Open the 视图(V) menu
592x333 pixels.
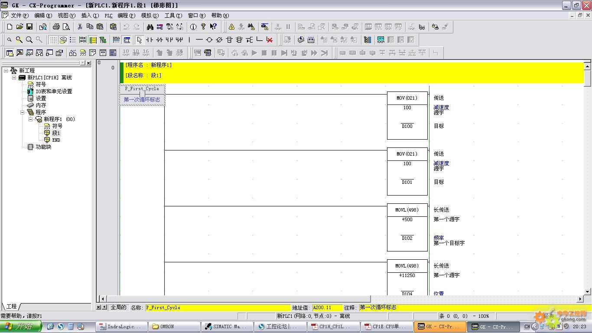pyautogui.click(x=66, y=16)
